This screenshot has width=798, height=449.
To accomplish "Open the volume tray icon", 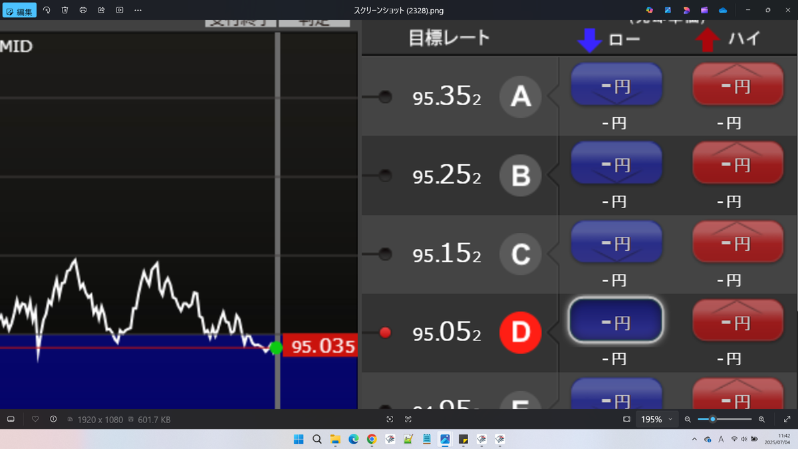I will (744, 439).
